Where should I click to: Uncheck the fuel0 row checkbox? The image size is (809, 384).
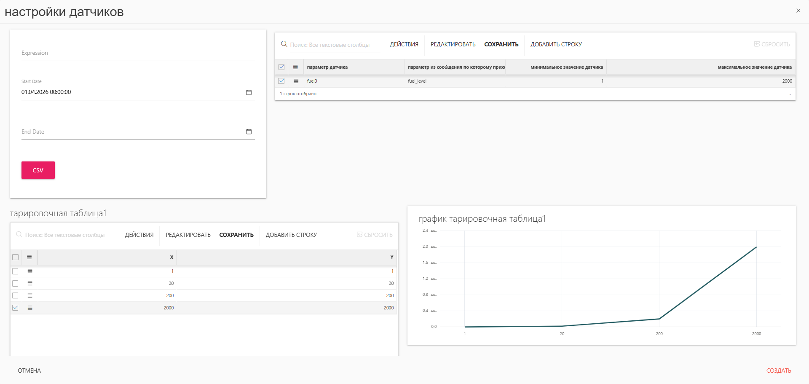click(281, 81)
